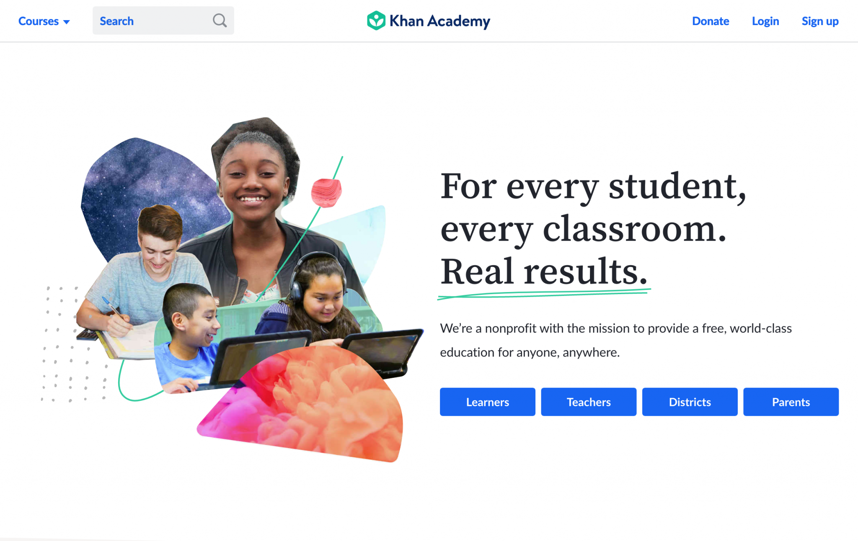Toggle the Courses navigation tab
858x541 pixels.
pyautogui.click(x=44, y=21)
